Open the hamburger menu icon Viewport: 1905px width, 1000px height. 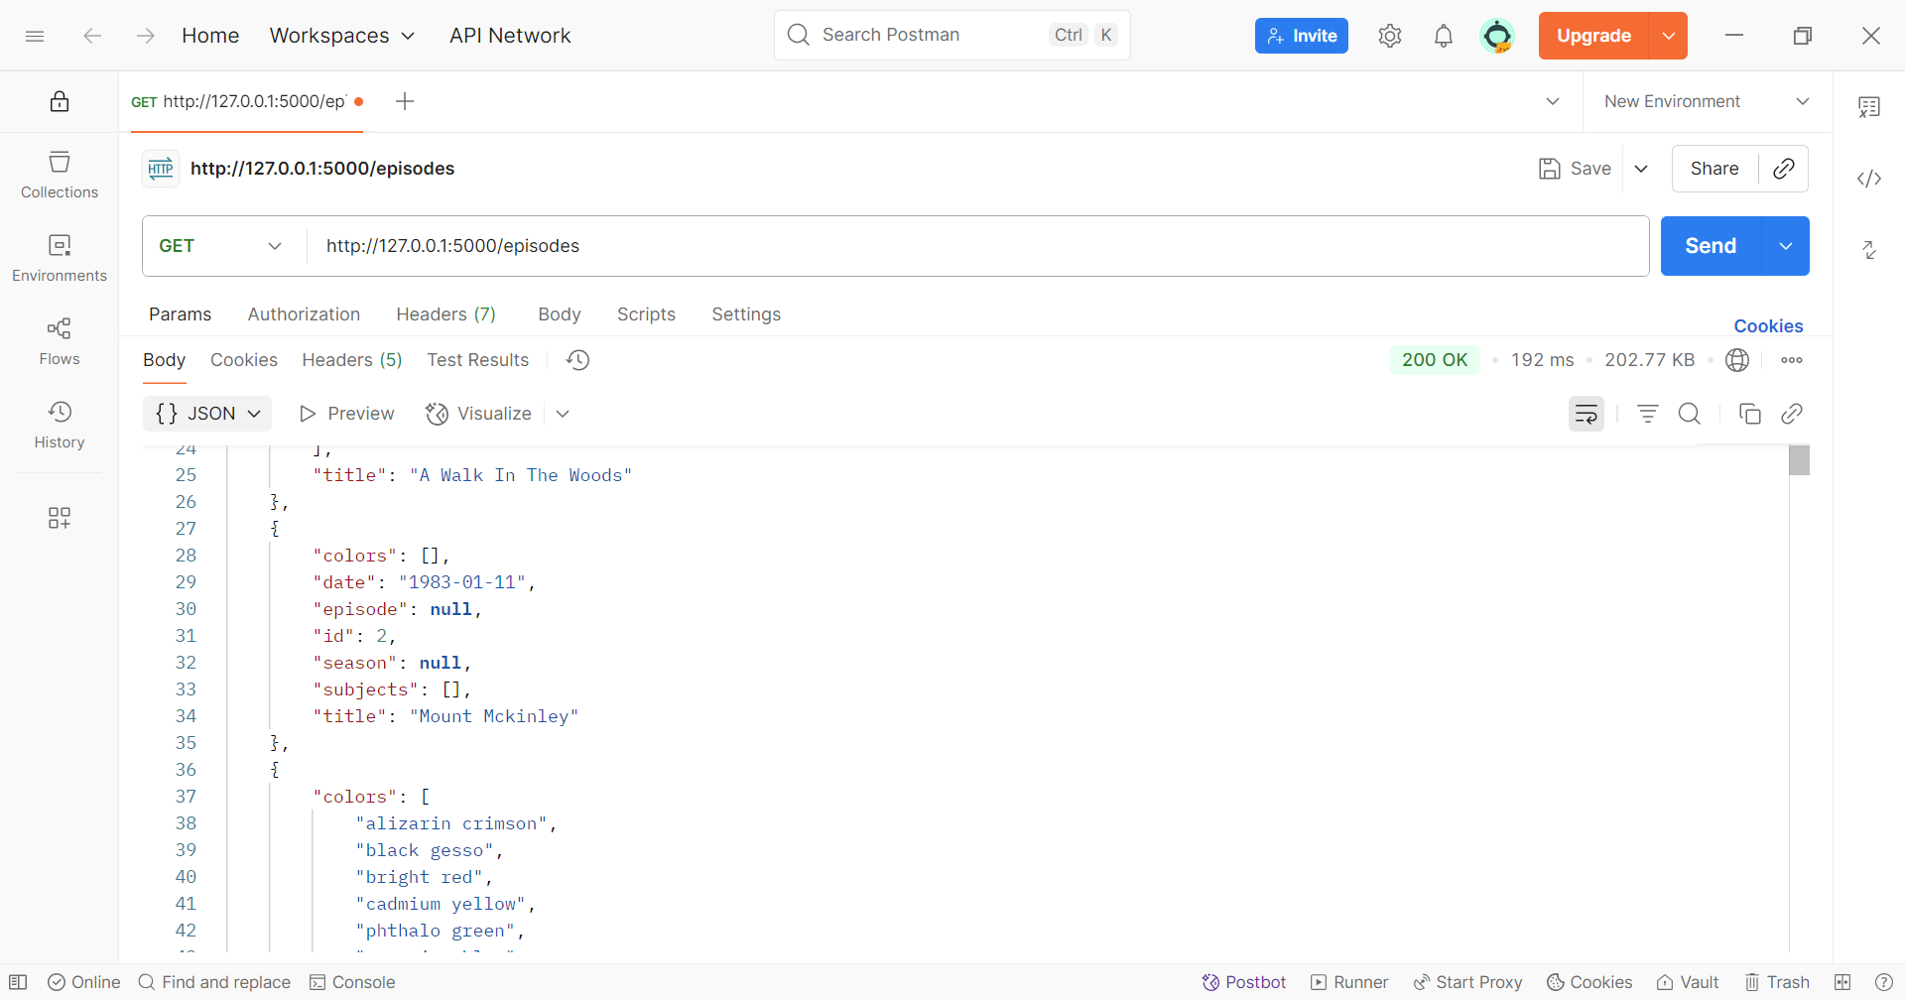[35, 36]
